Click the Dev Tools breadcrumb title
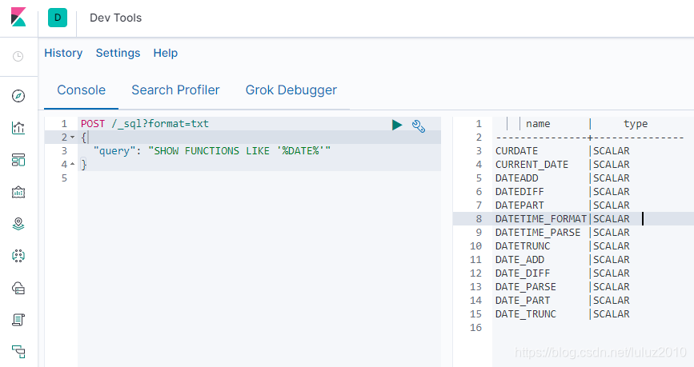The image size is (694, 367). [x=115, y=18]
